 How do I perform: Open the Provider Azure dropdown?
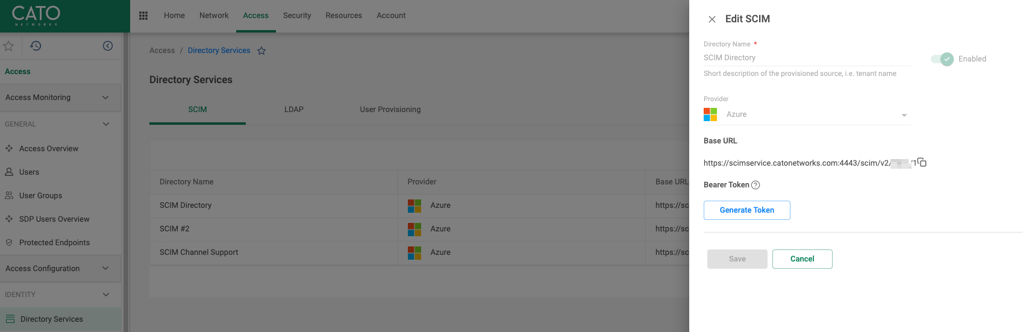807,114
